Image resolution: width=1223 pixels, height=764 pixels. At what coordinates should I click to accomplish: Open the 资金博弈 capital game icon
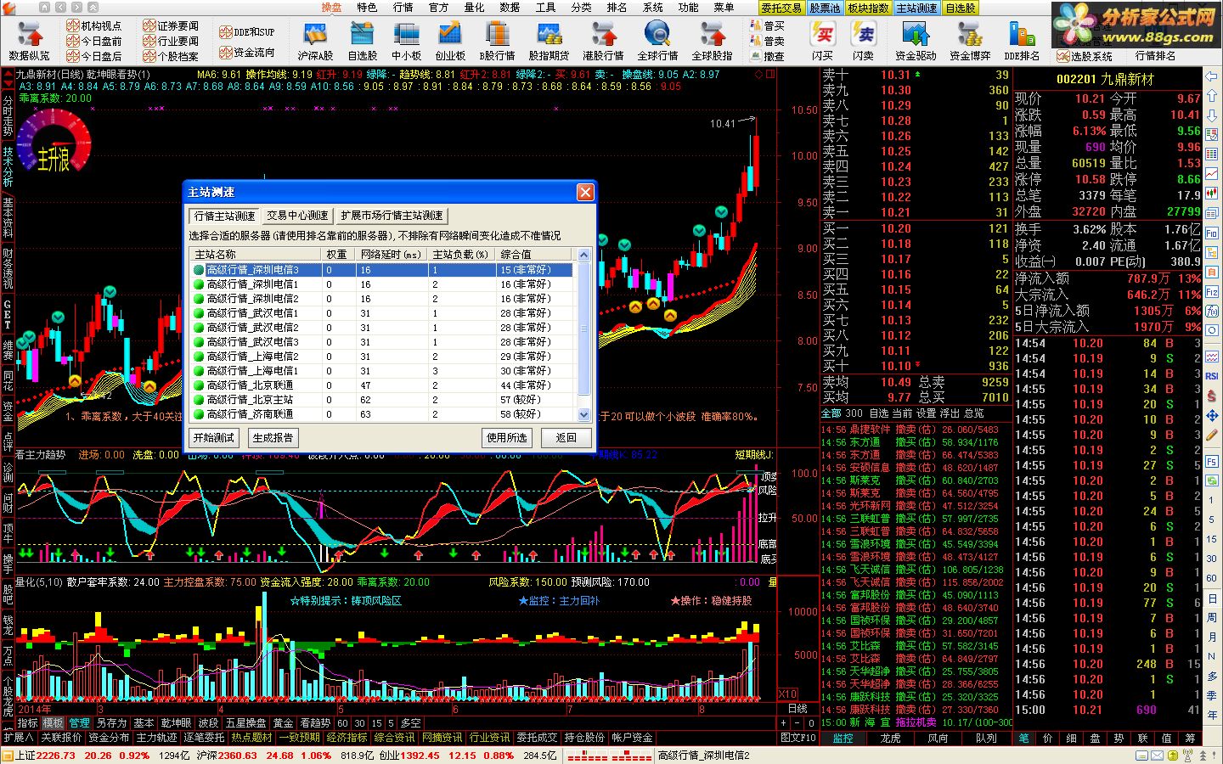[x=970, y=41]
